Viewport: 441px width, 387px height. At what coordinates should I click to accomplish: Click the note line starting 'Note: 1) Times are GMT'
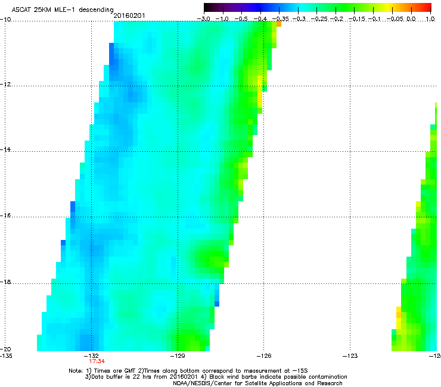(188, 371)
